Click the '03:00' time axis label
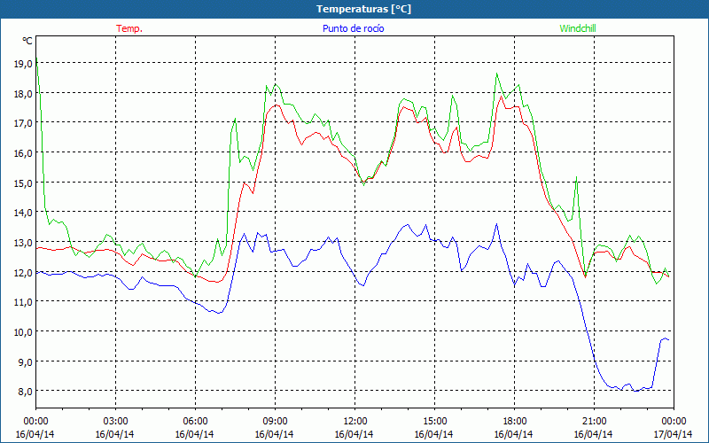Image resolution: width=709 pixels, height=443 pixels. point(115,422)
